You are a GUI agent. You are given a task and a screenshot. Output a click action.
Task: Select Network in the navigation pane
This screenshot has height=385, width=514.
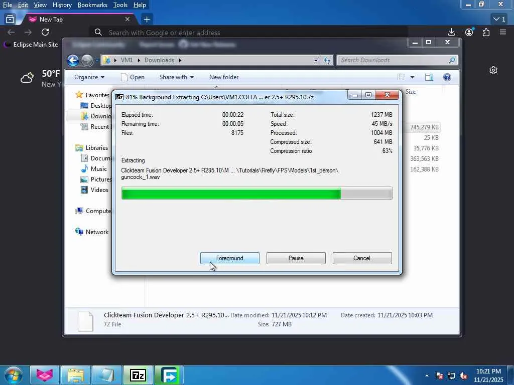pos(92,232)
